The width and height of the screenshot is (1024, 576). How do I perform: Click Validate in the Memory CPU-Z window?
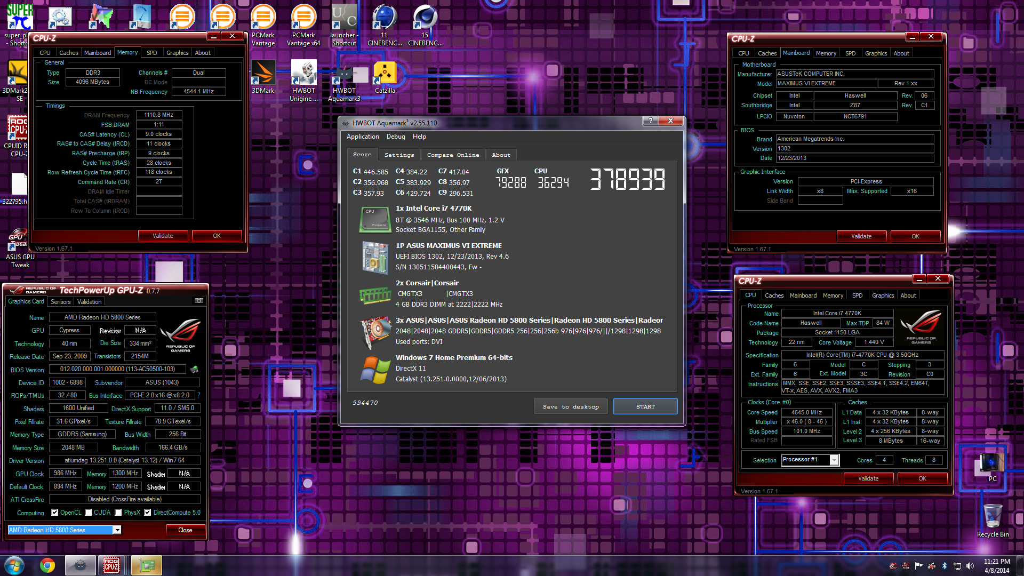163,236
